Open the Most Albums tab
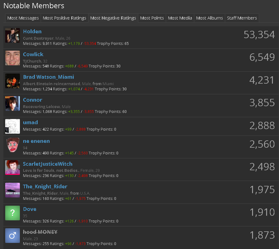The width and height of the screenshot is (279, 249). (210, 18)
